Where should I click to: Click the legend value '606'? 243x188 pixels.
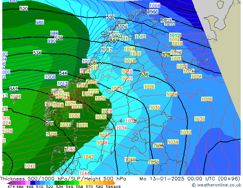point(117,186)
